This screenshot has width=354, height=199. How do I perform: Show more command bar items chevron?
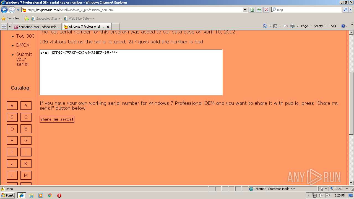(x=352, y=25)
